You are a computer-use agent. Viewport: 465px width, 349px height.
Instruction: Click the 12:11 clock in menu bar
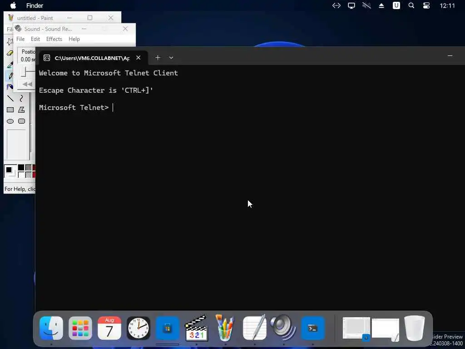pyautogui.click(x=447, y=5)
